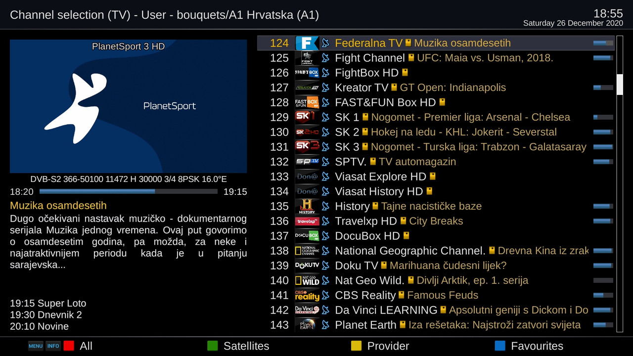The height and width of the screenshot is (356, 633).
Task: Click the CBS Reality logo icon
Action: (307, 295)
